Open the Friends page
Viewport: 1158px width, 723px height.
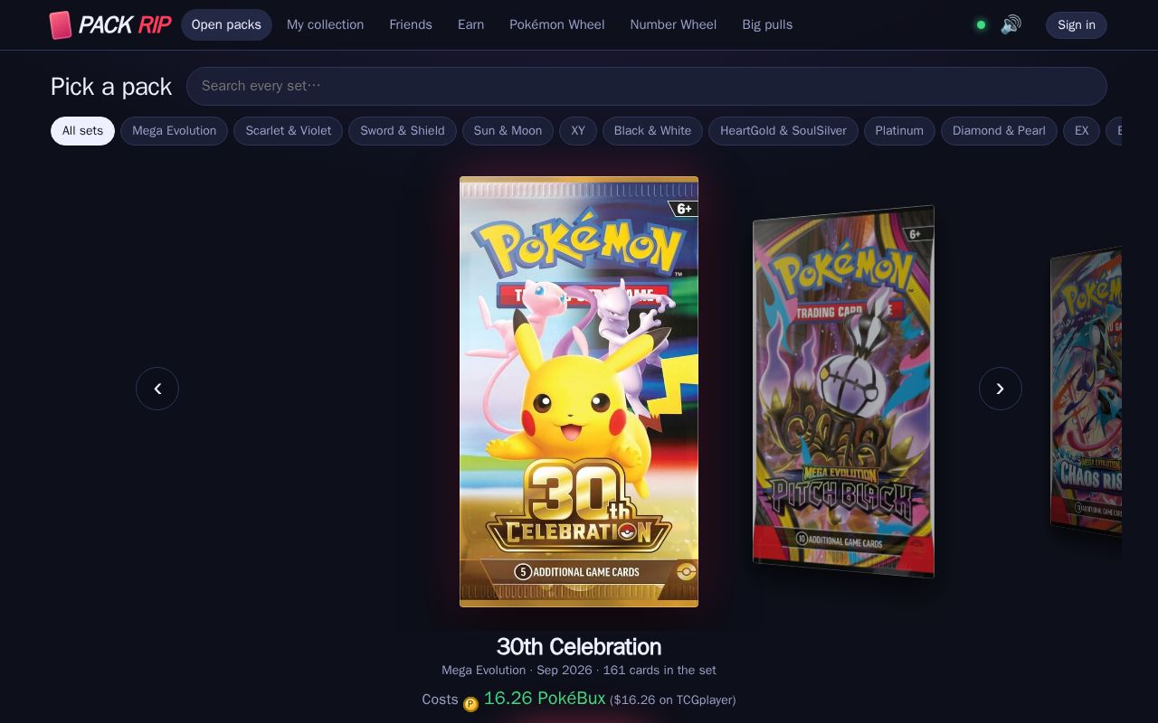(411, 24)
